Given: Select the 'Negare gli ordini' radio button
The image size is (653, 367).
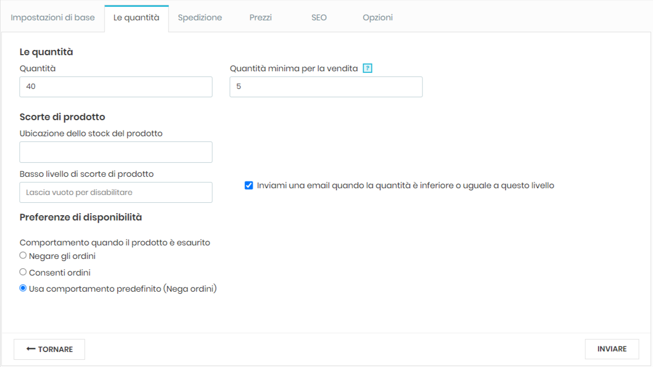Looking at the screenshot, I should [x=23, y=256].
